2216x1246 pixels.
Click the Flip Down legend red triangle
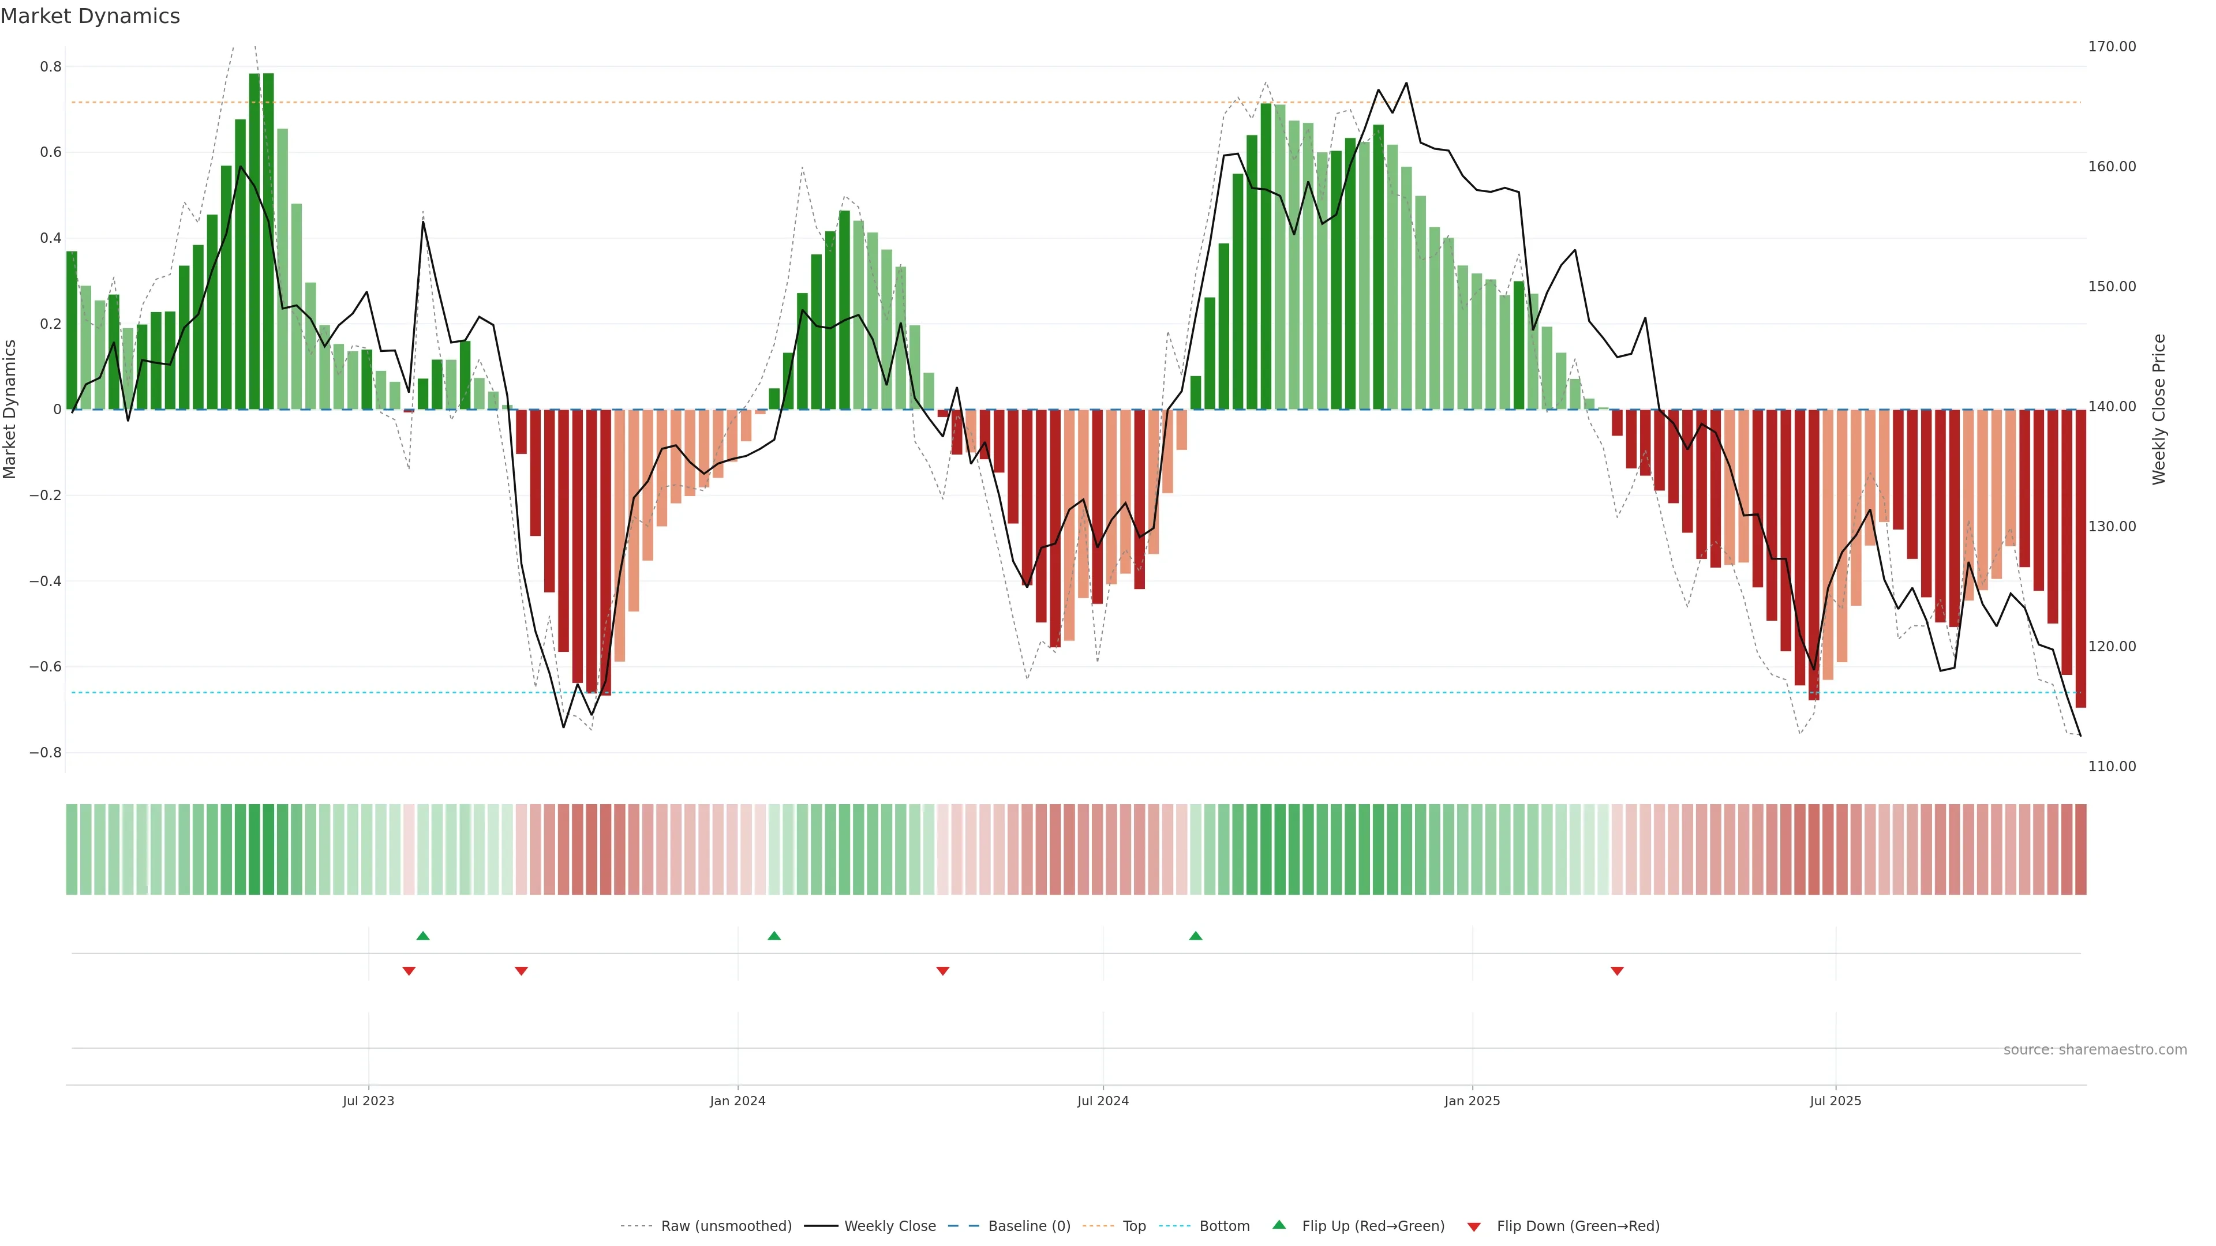point(1474,1227)
